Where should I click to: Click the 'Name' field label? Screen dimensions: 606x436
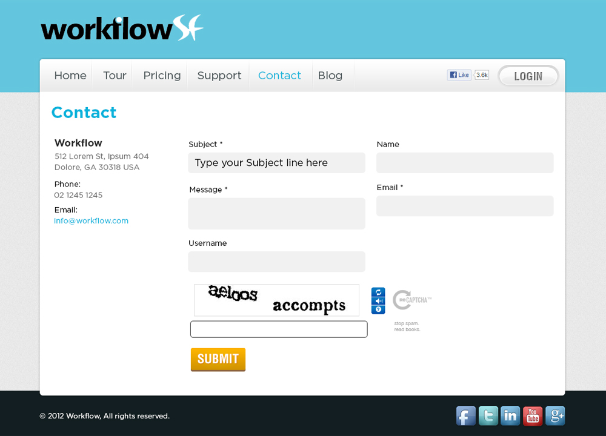[388, 144]
